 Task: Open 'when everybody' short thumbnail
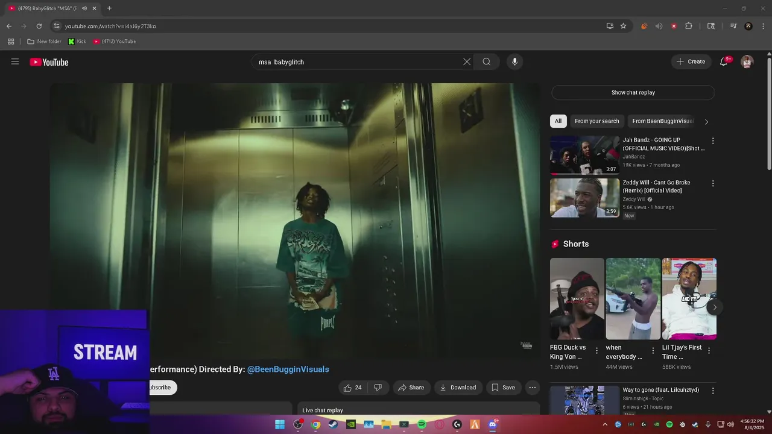pyautogui.click(x=633, y=298)
